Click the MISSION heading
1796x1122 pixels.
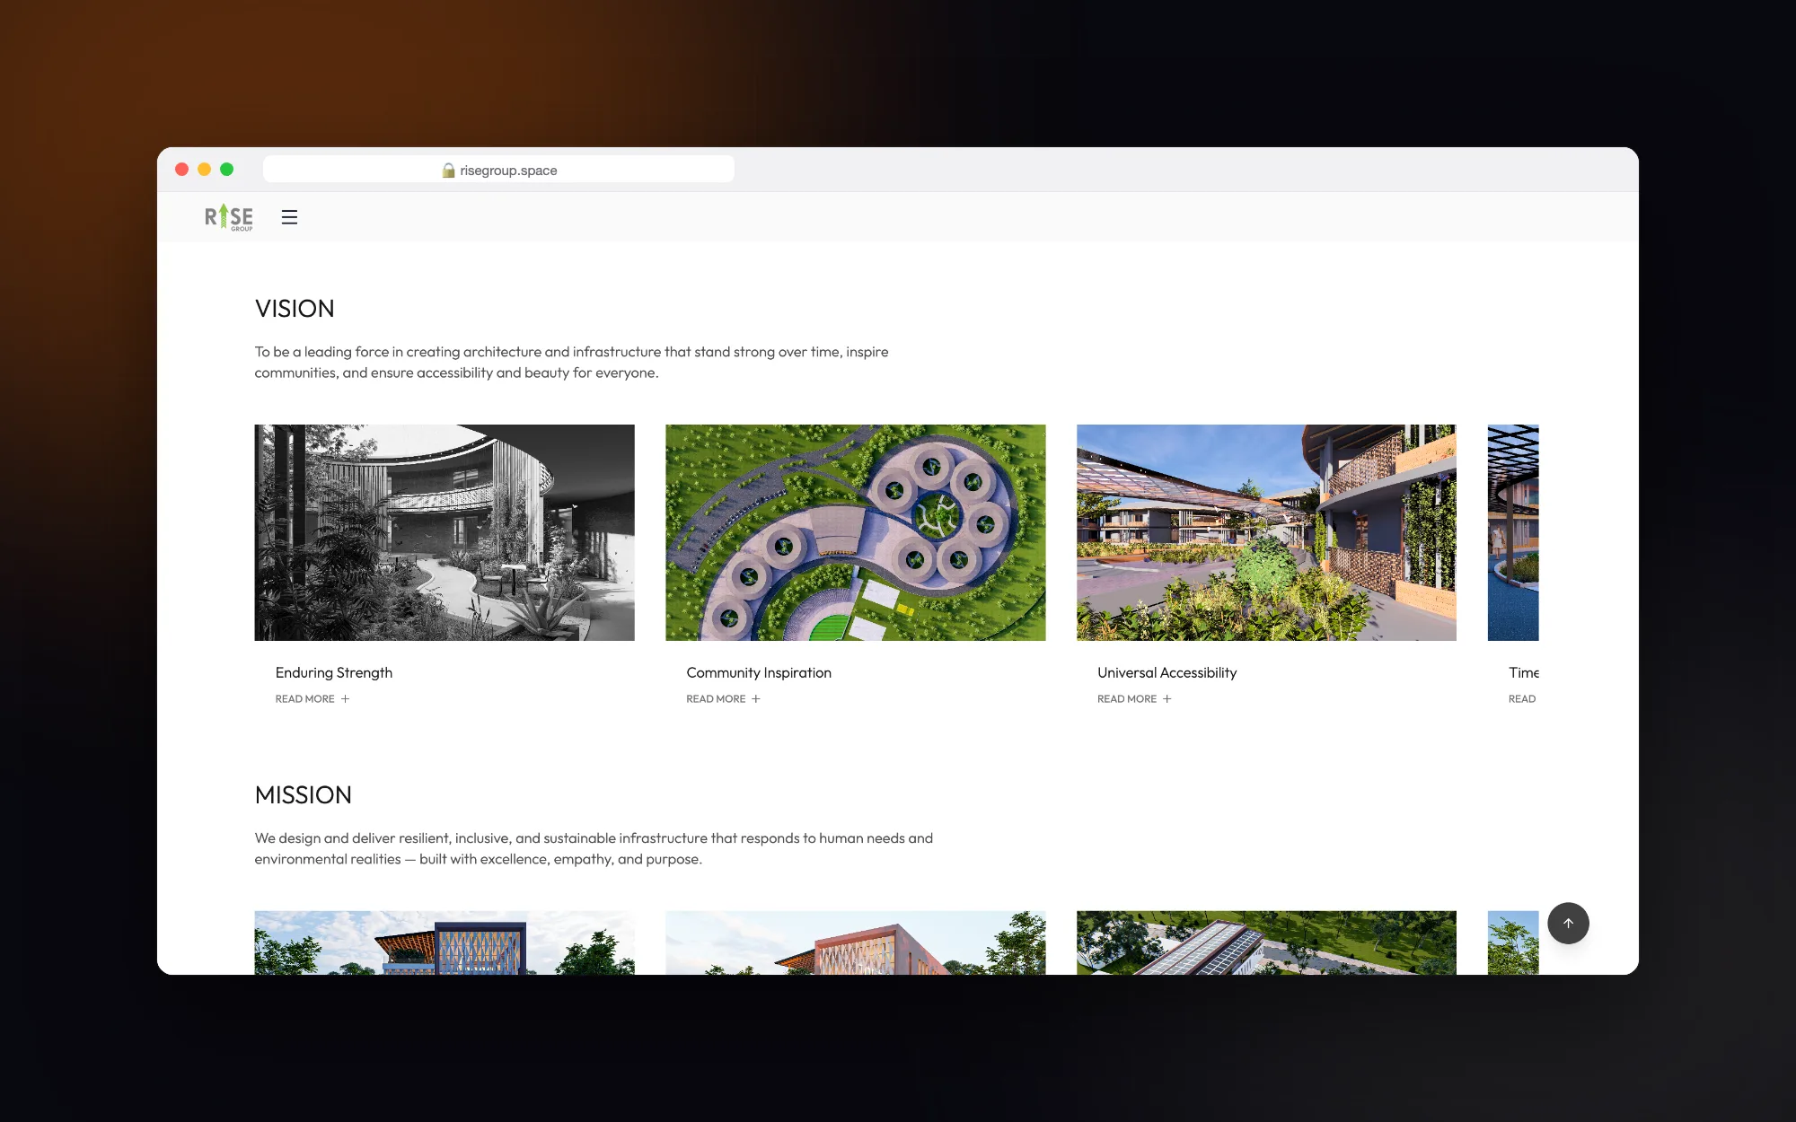(304, 795)
